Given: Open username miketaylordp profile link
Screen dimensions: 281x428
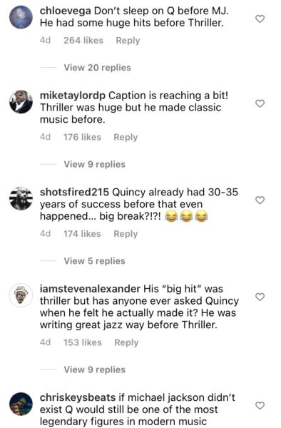Looking at the screenshot, I should (73, 96).
